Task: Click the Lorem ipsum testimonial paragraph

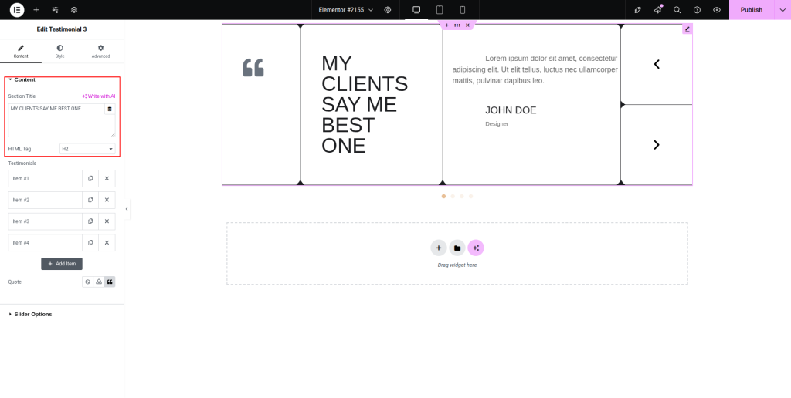Action: pyautogui.click(x=535, y=69)
